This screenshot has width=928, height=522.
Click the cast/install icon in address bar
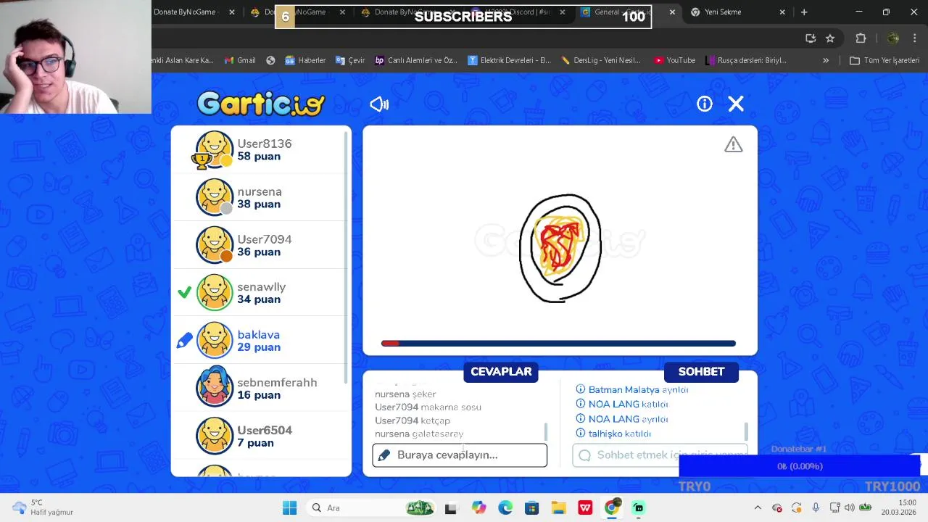(811, 38)
